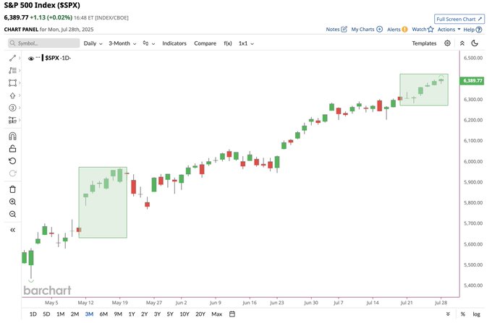Click the zoom in magnifier icon
Image resolution: width=492 pixels, height=323 pixels.
(12, 202)
